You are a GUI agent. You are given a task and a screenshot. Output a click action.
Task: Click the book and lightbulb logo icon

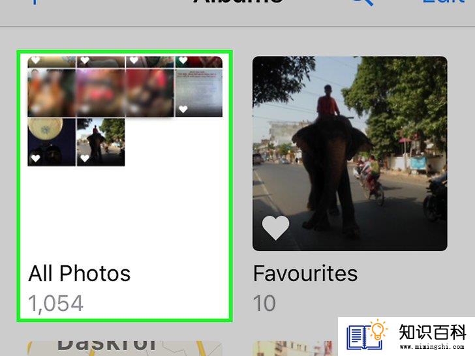point(367,335)
